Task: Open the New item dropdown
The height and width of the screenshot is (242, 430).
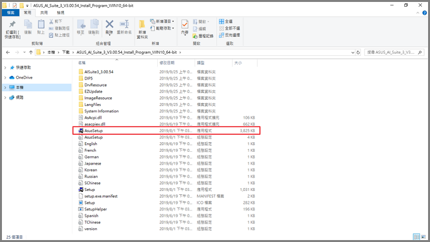Action: 162,21
